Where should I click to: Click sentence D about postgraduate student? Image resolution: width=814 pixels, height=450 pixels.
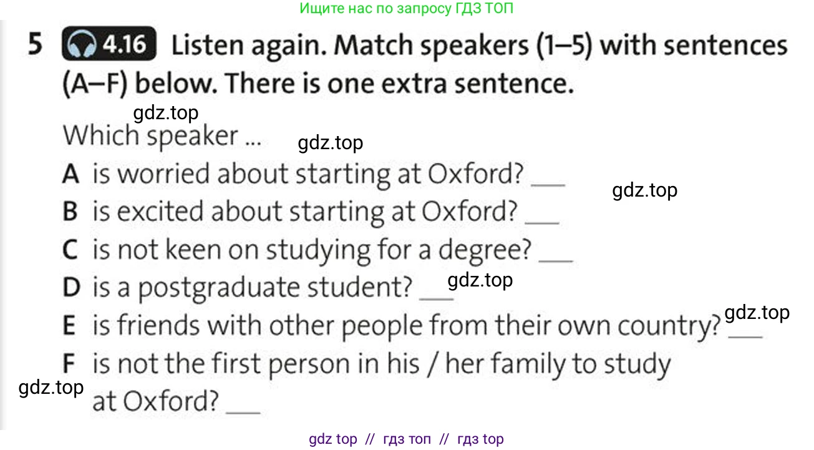point(238,288)
